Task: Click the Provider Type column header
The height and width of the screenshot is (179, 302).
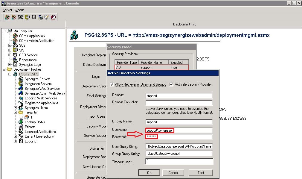Action: pos(127,63)
